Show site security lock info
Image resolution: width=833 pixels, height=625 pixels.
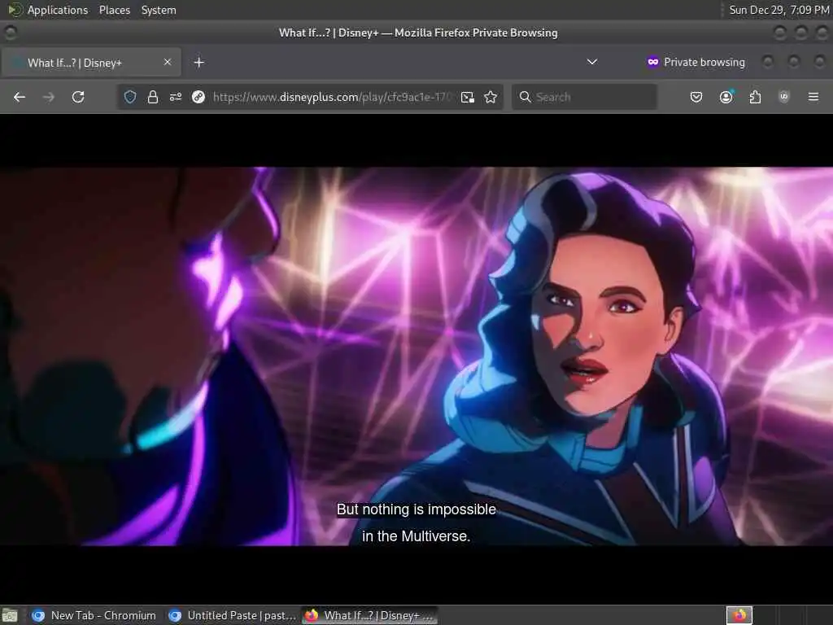coord(153,97)
